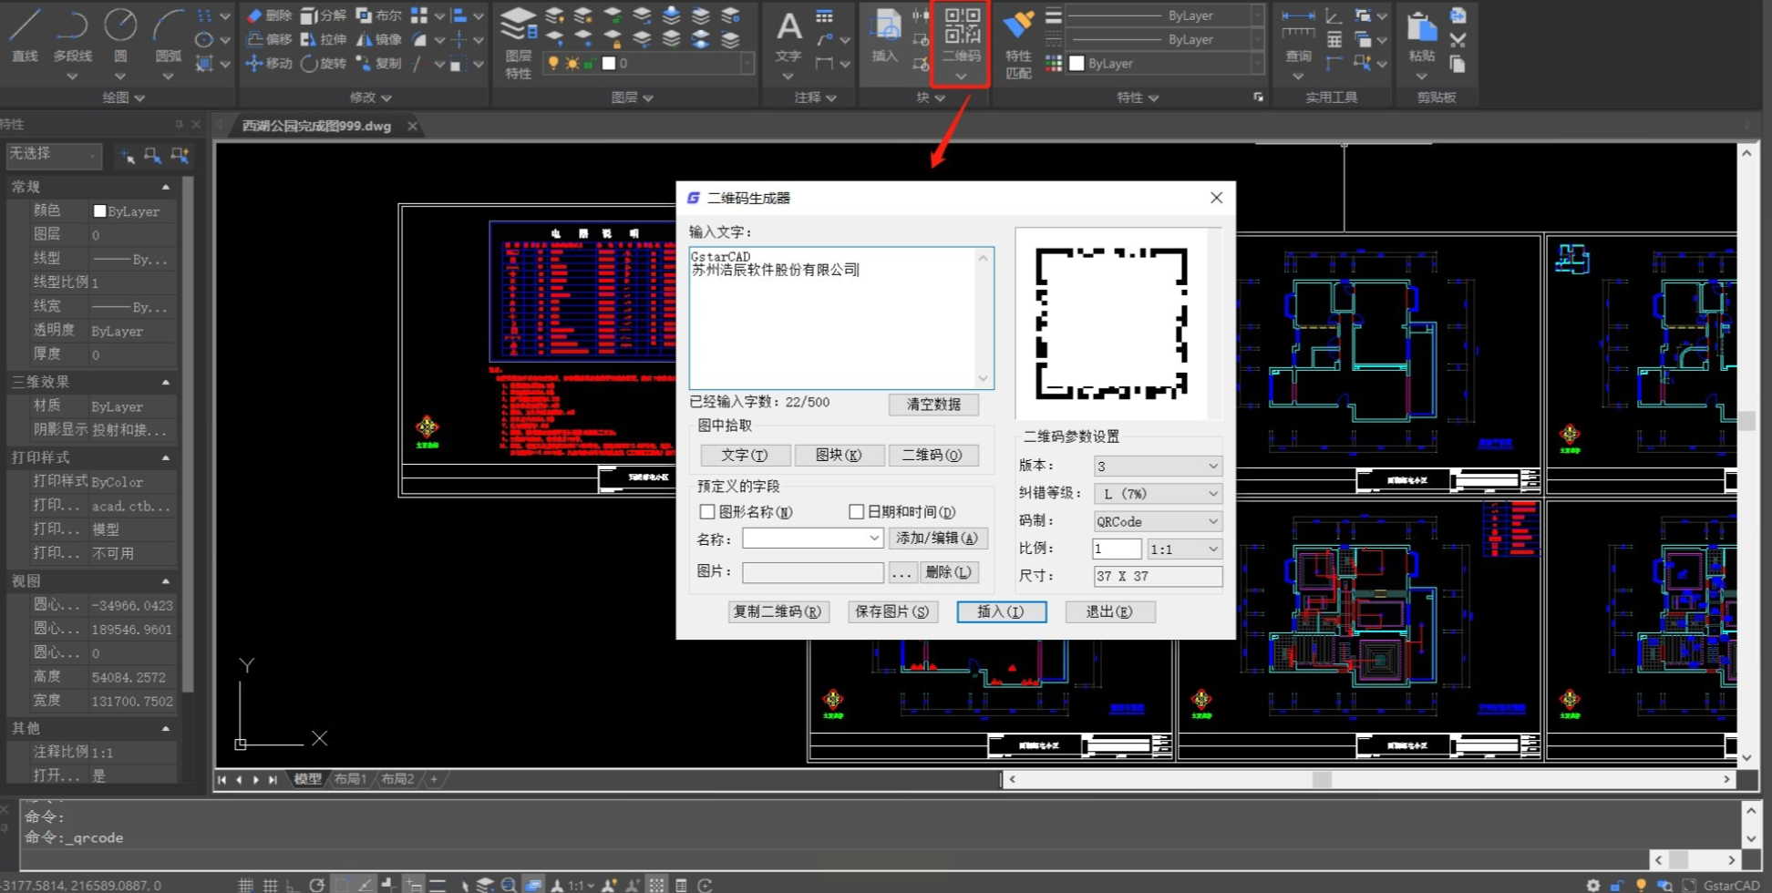
Task: Click the ByLayer color swatch in properties
Action: coord(100,211)
